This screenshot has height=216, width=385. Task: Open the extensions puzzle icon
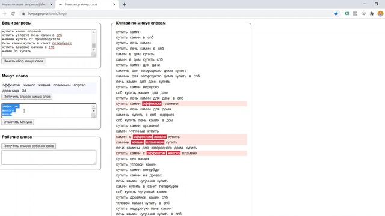(x=372, y=14)
